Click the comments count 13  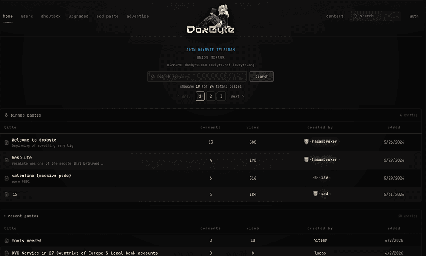(210, 142)
